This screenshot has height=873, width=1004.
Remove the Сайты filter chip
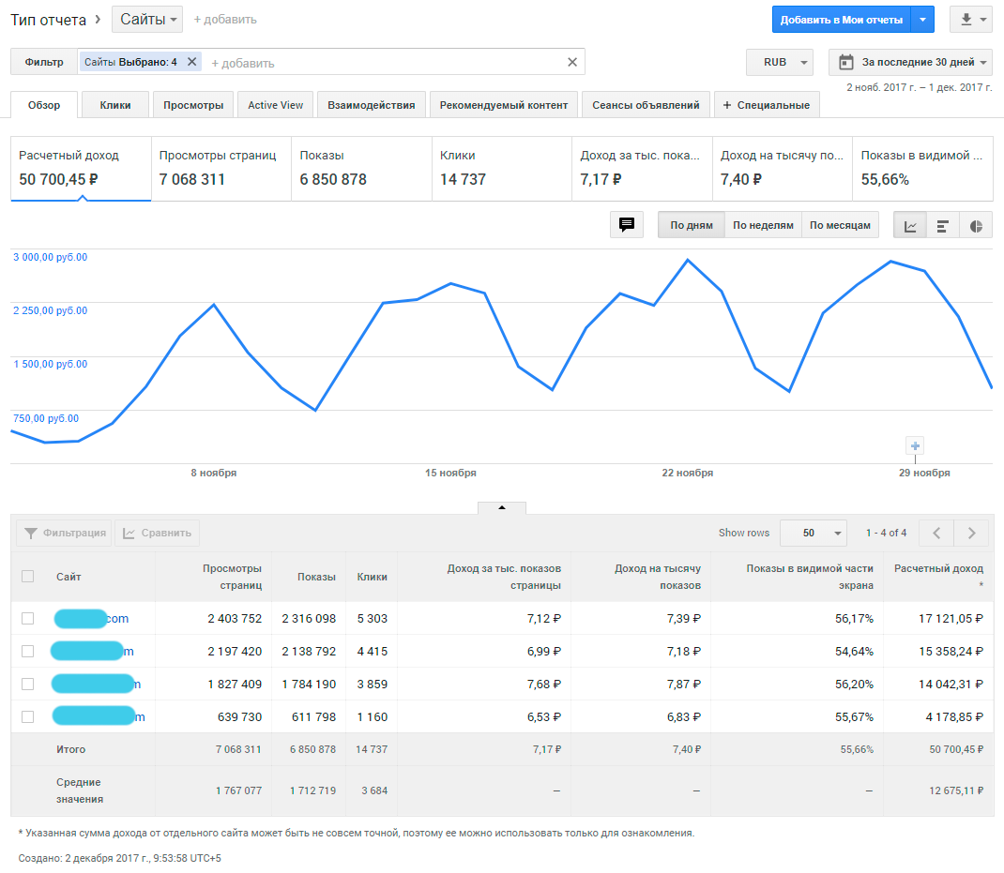pos(191,62)
